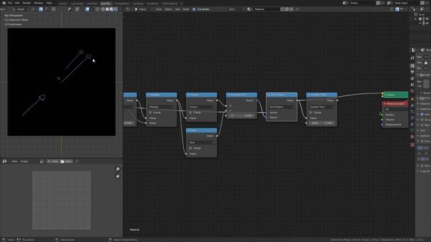The width and height of the screenshot is (431, 242).
Task: Select rendered viewport shading
Action: point(116,9)
